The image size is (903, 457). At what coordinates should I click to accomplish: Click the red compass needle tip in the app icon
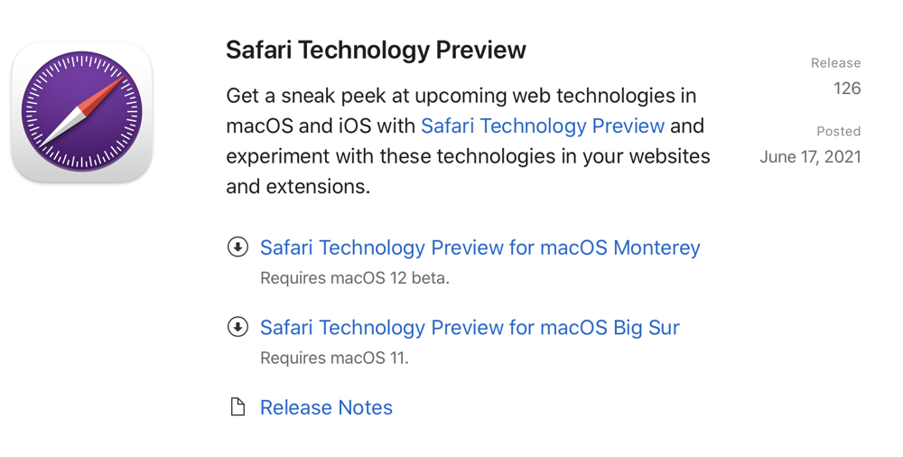point(110,86)
